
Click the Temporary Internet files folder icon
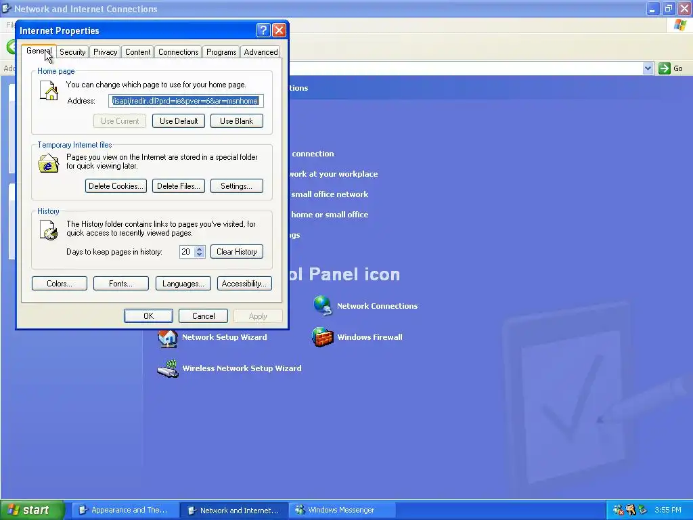tap(49, 163)
